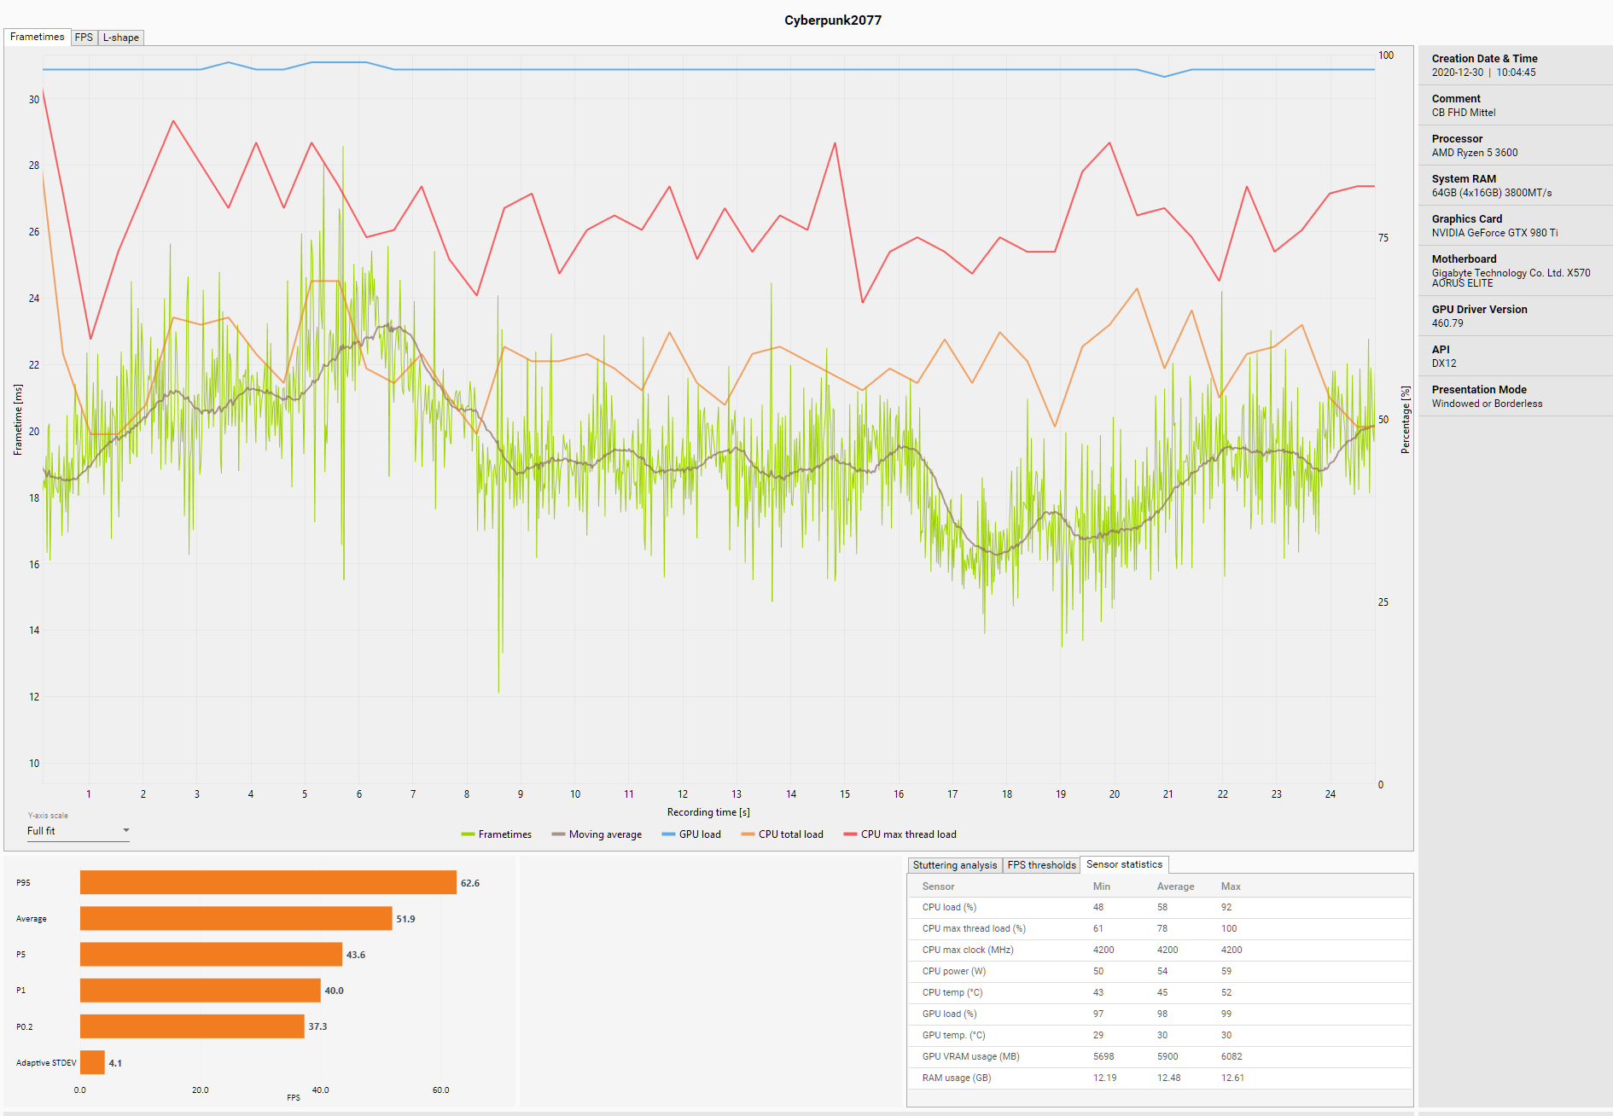Viewport: 1613px width, 1116px height.
Task: Open the Y-axis scale Full fit dropdown
Action: tap(78, 831)
